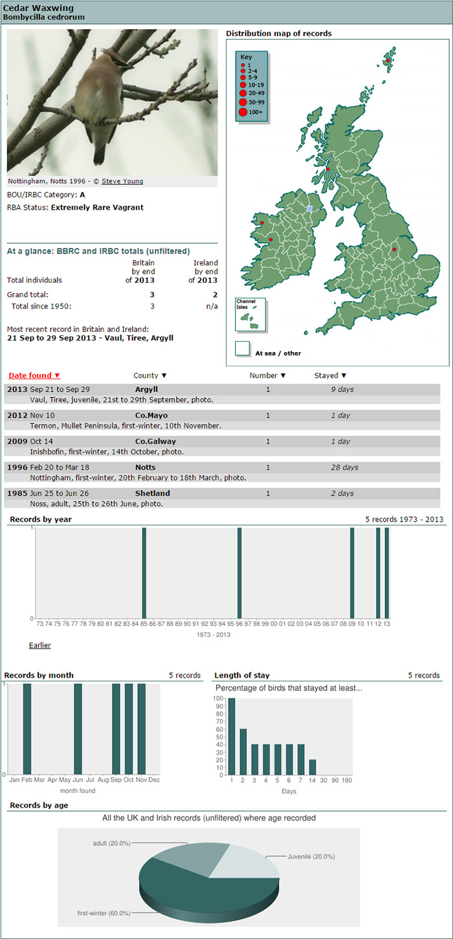Click the 50-99 key marker in legend
Image resolution: width=453 pixels, height=939 pixels.
[243, 102]
